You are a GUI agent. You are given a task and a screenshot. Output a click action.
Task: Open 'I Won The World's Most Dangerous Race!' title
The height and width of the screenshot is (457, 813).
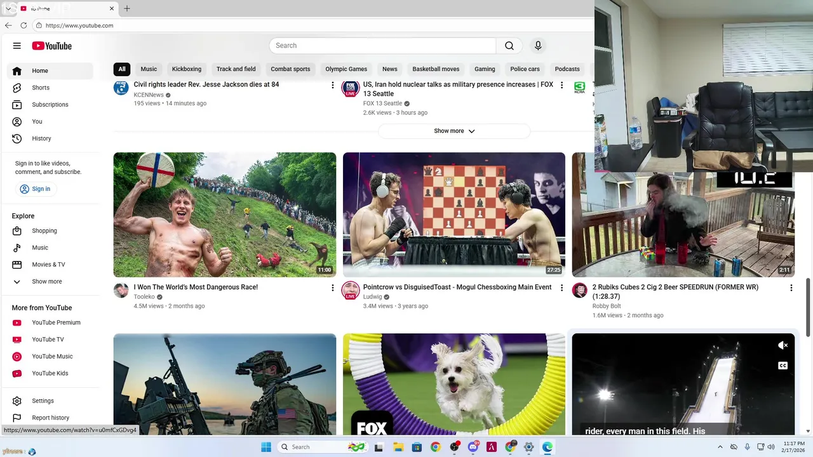(x=196, y=287)
